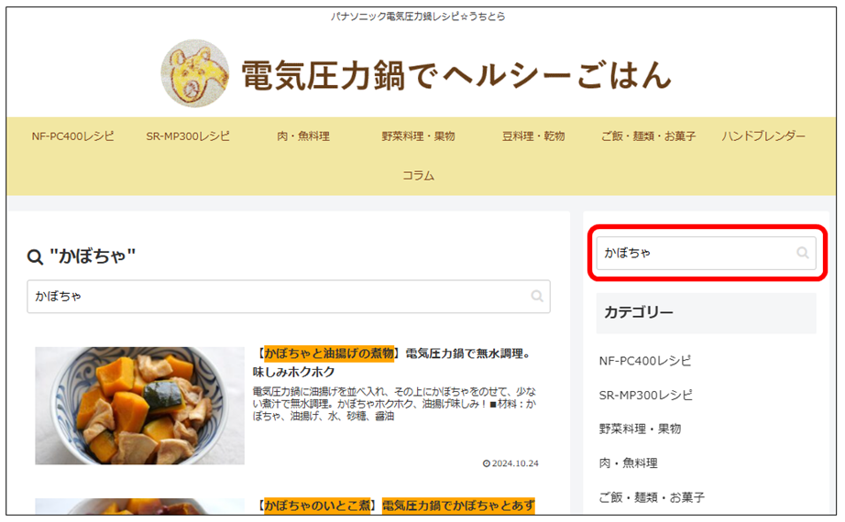
Task: Focus the sidebar search field with かぼちゃ
Action: click(x=706, y=253)
